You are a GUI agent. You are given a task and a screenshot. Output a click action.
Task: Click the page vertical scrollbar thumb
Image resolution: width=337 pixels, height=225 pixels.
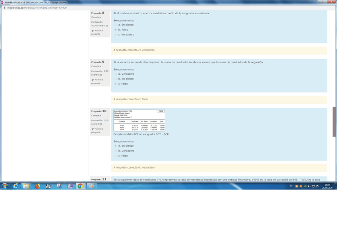[x=334, y=122]
